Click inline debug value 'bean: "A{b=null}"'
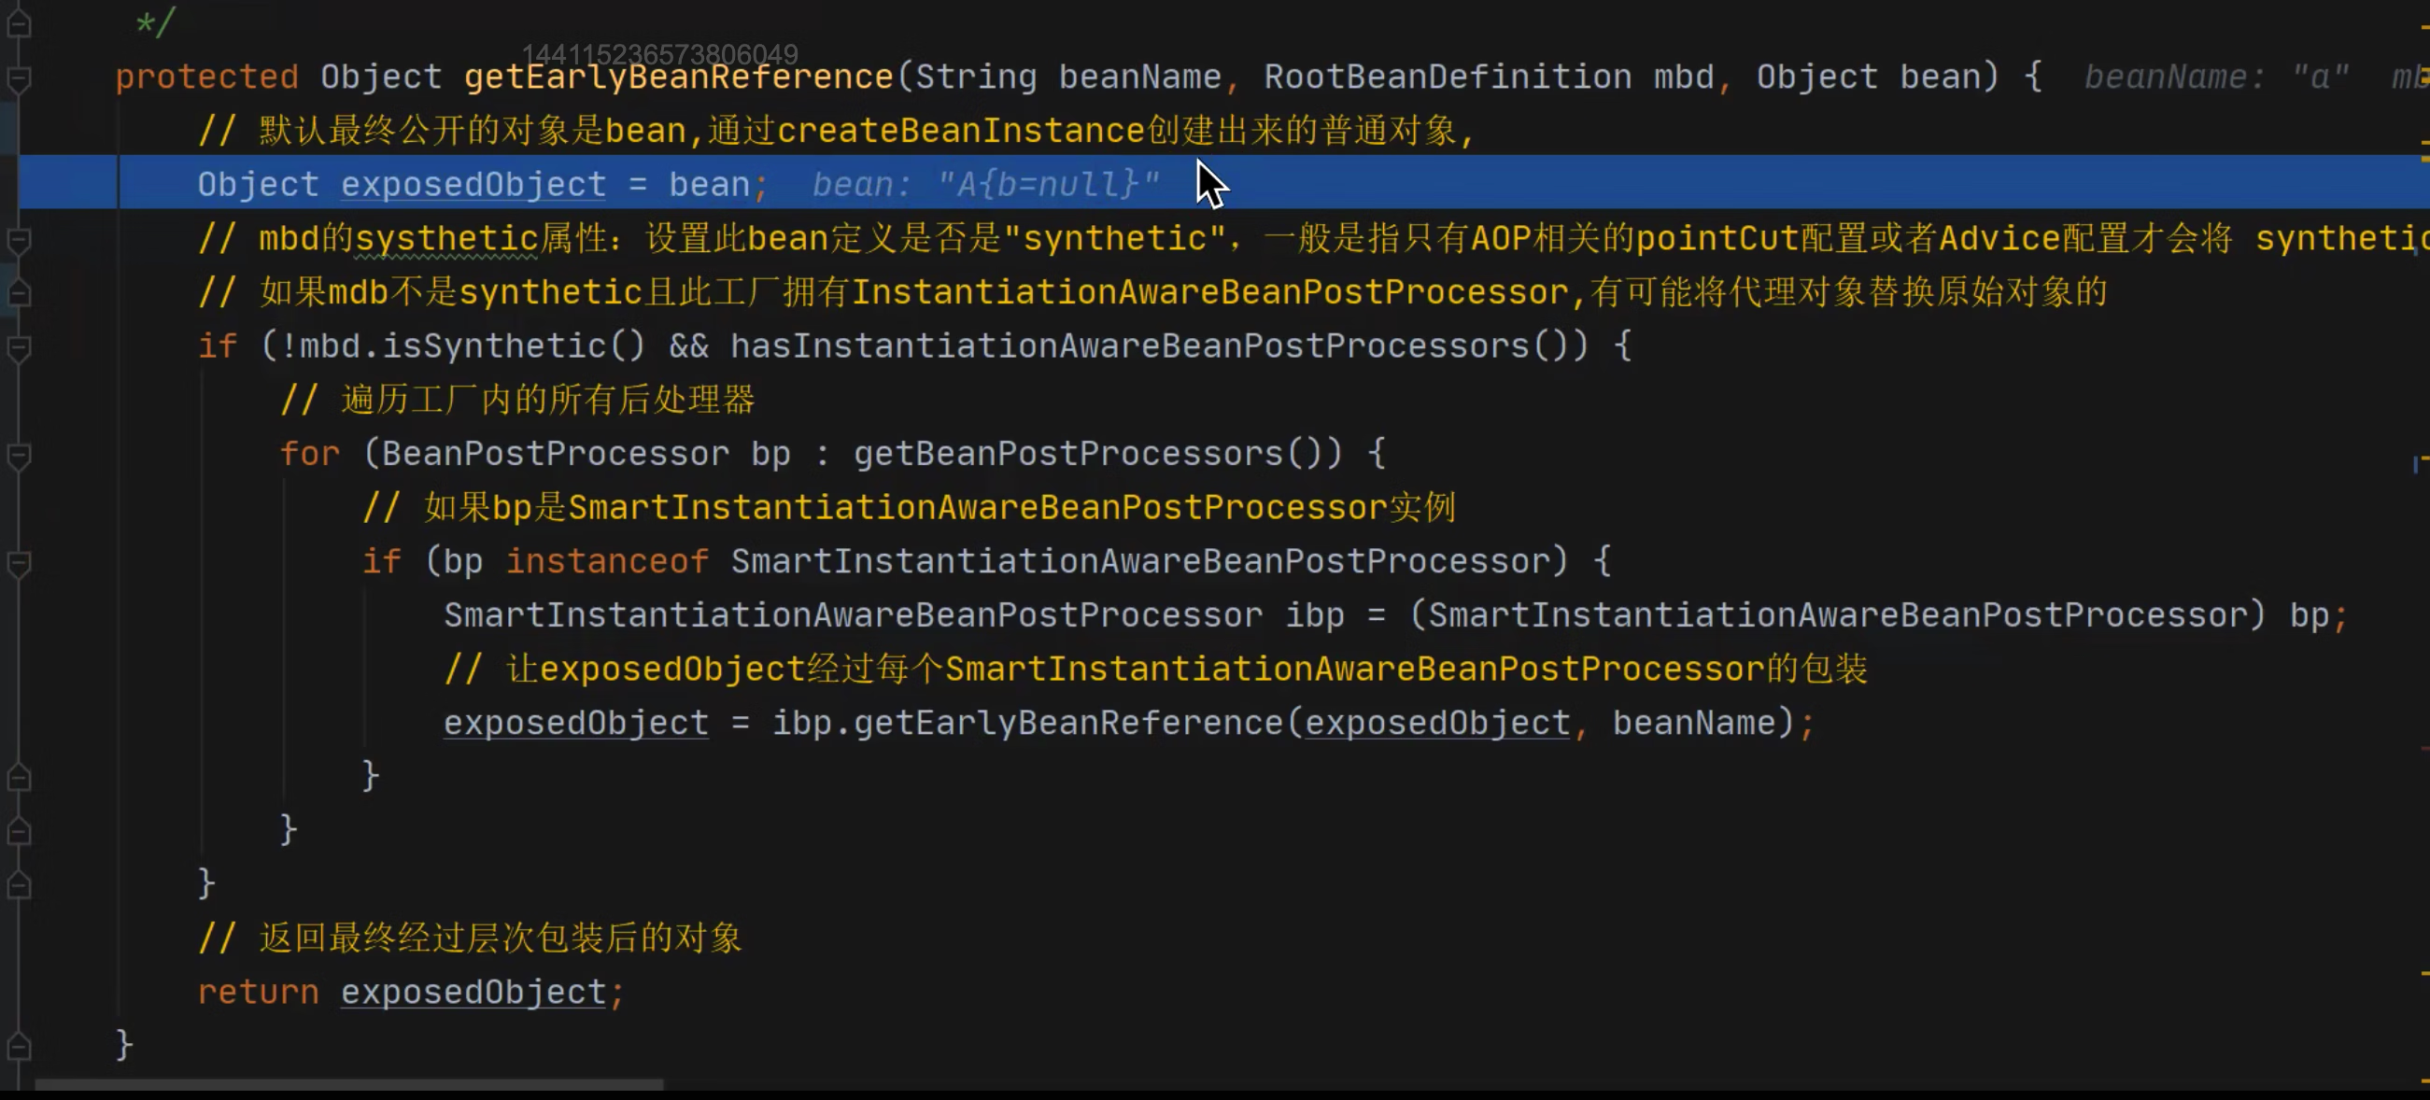Screen dimensions: 2430x1100 (x=987, y=184)
